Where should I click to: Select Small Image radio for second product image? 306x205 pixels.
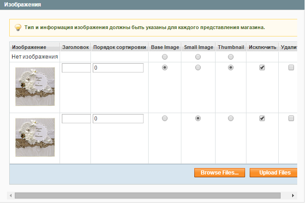(x=198, y=118)
